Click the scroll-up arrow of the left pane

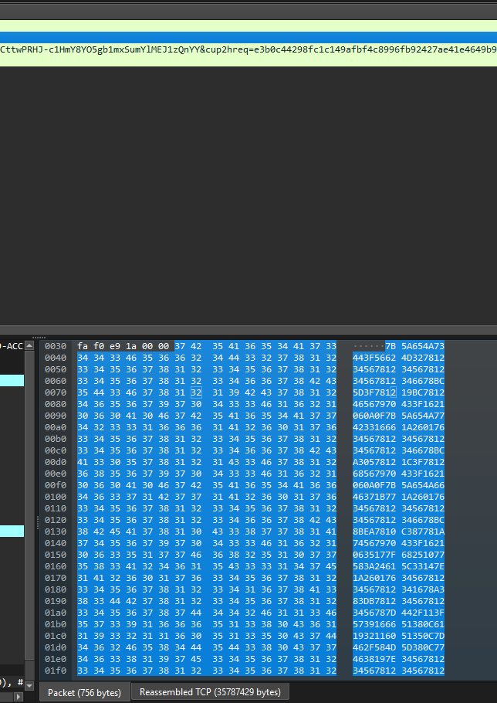pos(29,345)
